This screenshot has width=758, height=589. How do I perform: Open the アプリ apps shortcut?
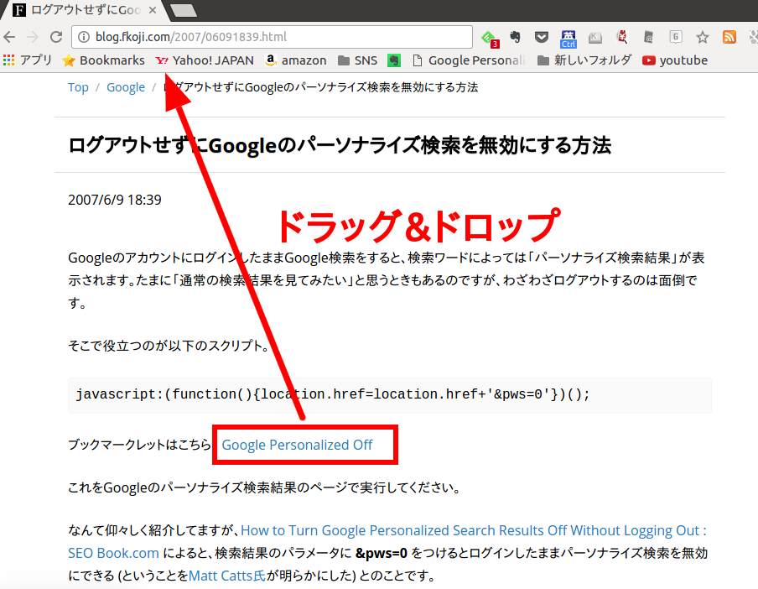pyautogui.click(x=28, y=60)
